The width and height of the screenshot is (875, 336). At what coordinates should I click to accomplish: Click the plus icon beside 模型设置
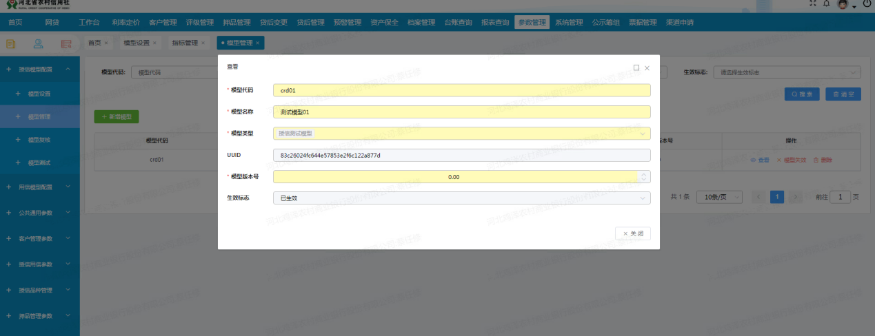pyautogui.click(x=17, y=93)
